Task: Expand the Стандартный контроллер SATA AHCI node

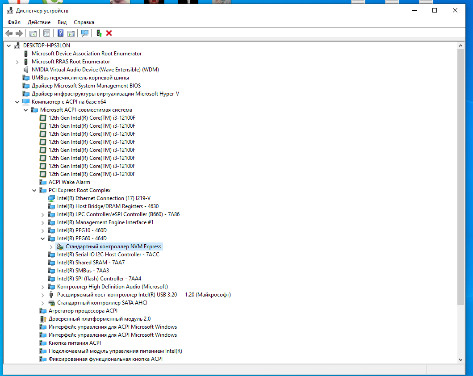Action: [x=43, y=303]
